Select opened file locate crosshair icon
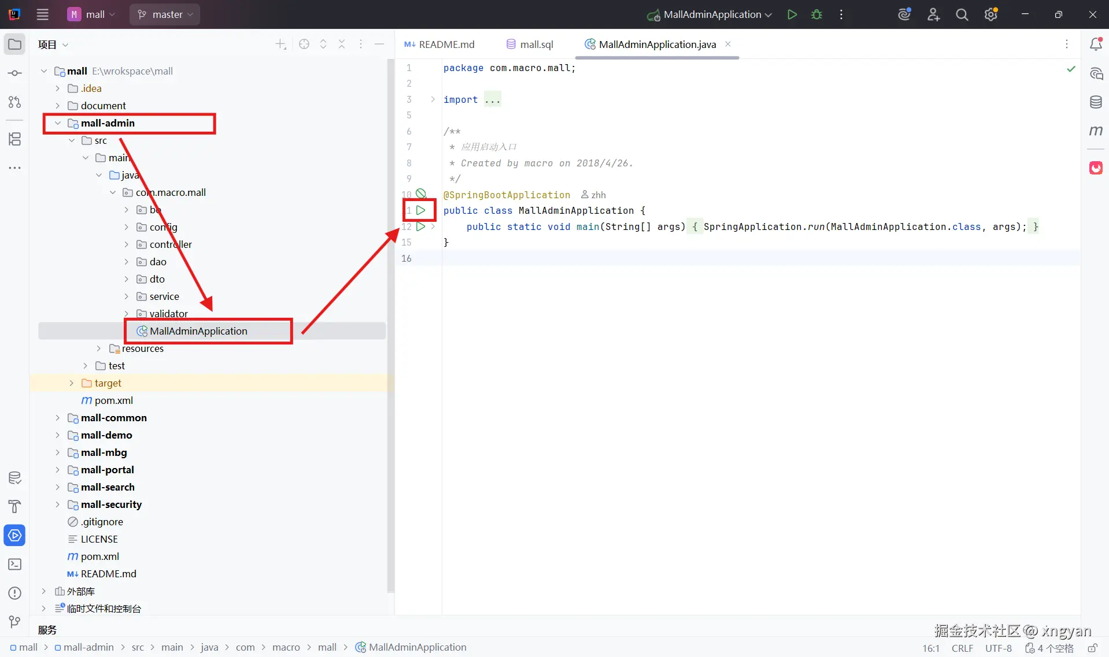 click(304, 44)
